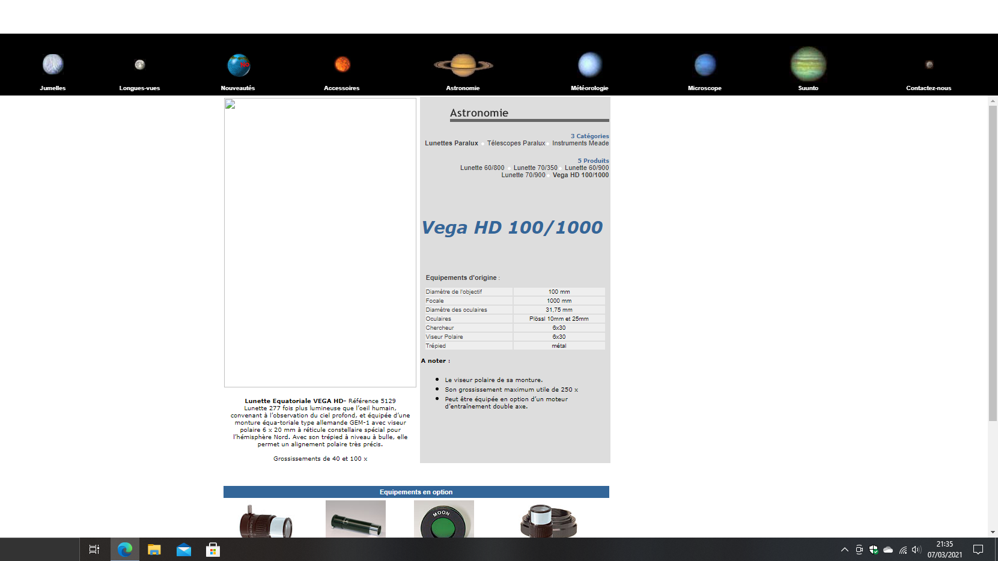Click the broken product image placeholder
998x561 pixels.
[x=320, y=243]
